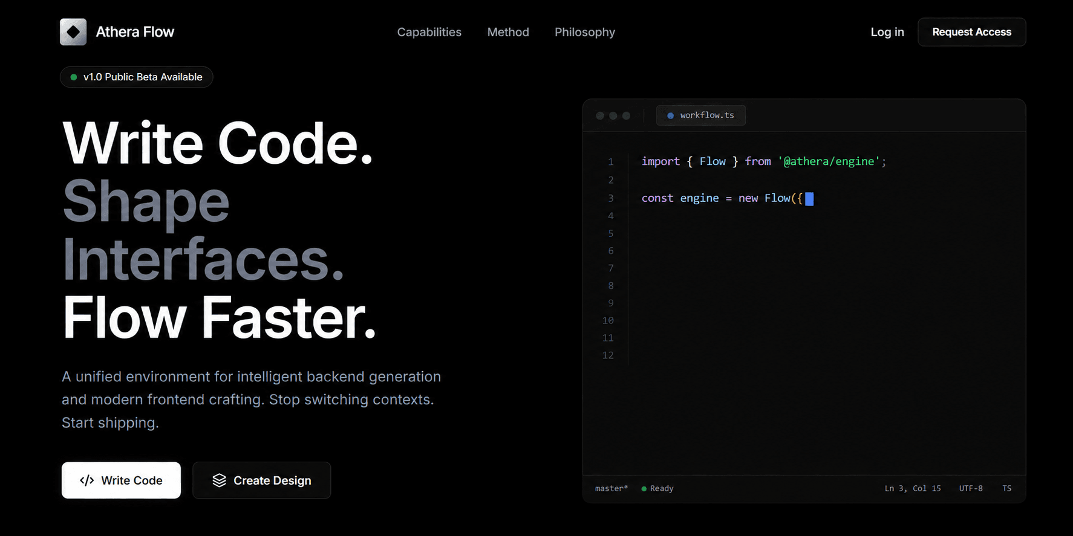Viewport: 1073px width, 536px height.
Task: Click the 'A unified environment' description paragraph
Action: (x=252, y=399)
